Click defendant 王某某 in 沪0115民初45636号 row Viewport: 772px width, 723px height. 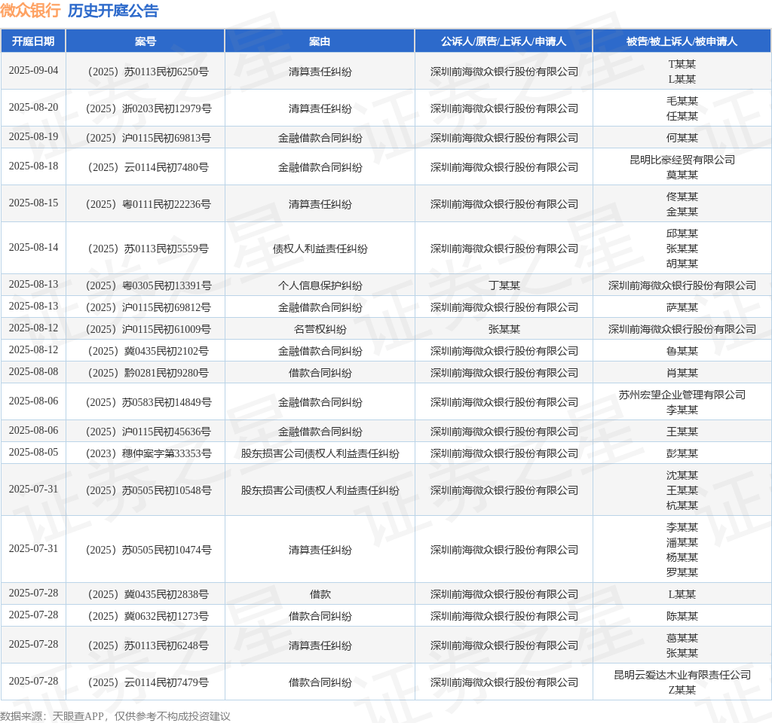point(682,432)
